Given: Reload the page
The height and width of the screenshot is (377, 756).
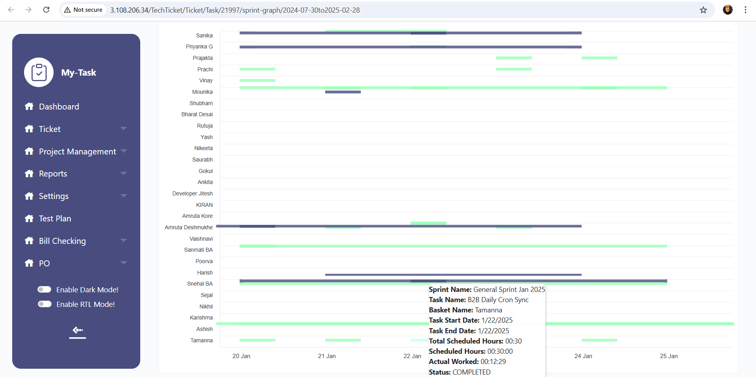Looking at the screenshot, I should pos(46,10).
